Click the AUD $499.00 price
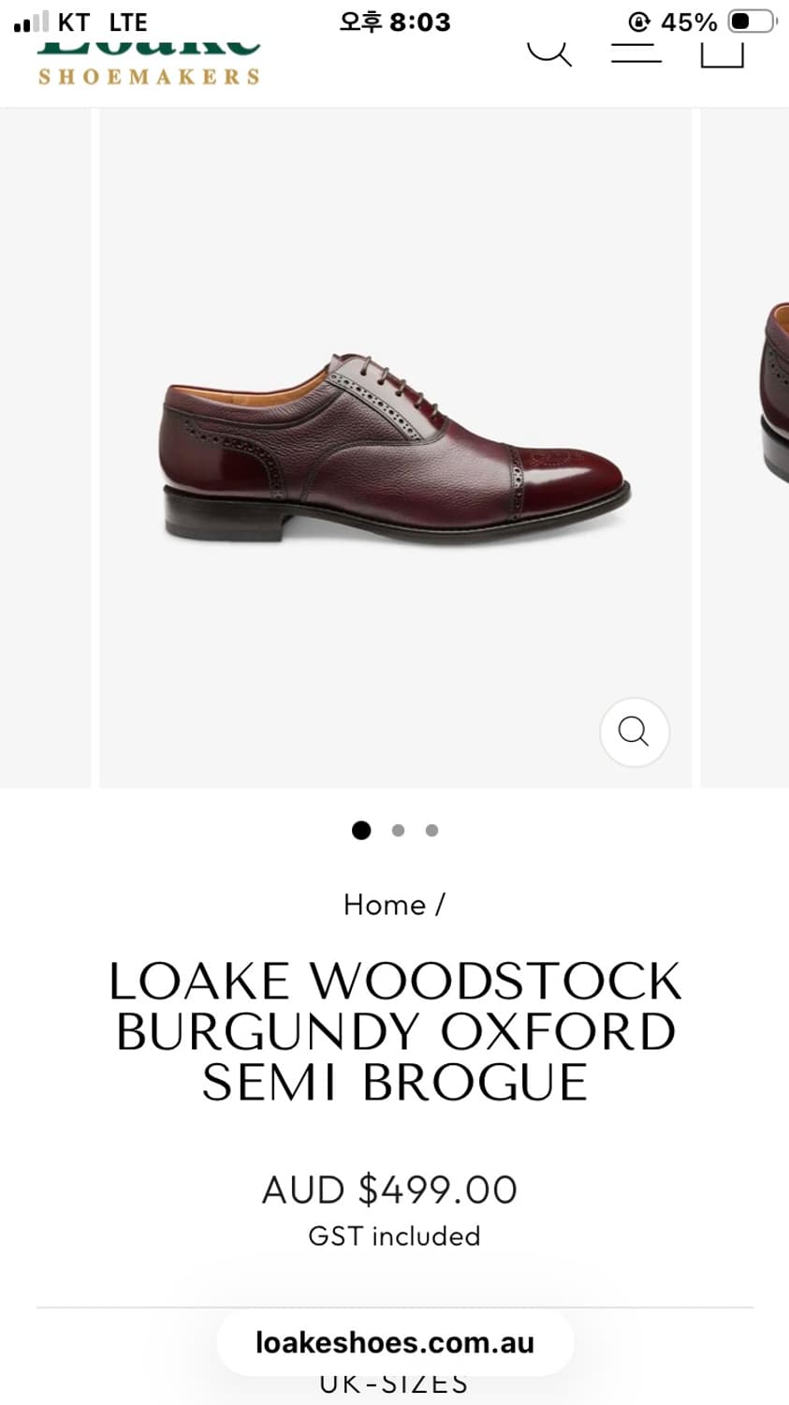Viewport: 789px width, 1405px height. point(389,1190)
